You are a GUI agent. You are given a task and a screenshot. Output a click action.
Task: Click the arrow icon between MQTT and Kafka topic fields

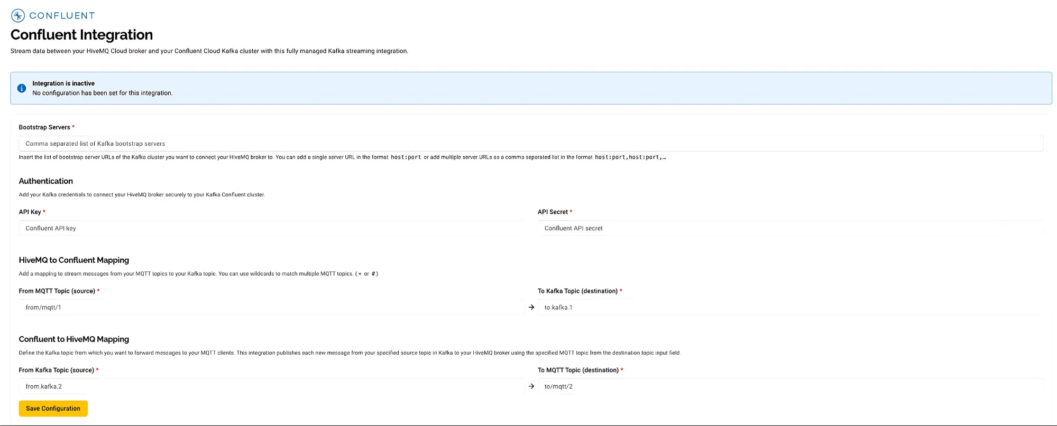coord(531,307)
